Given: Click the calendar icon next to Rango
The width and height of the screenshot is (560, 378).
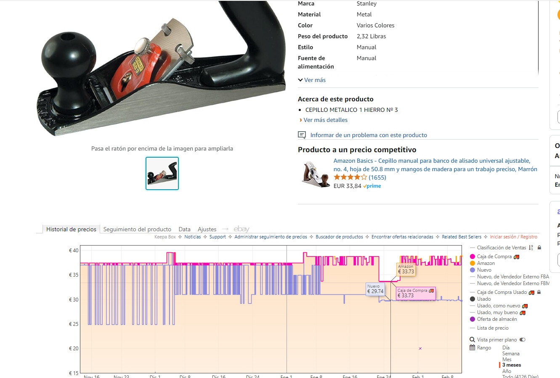Looking at the screenshot, I should (472, 348).
